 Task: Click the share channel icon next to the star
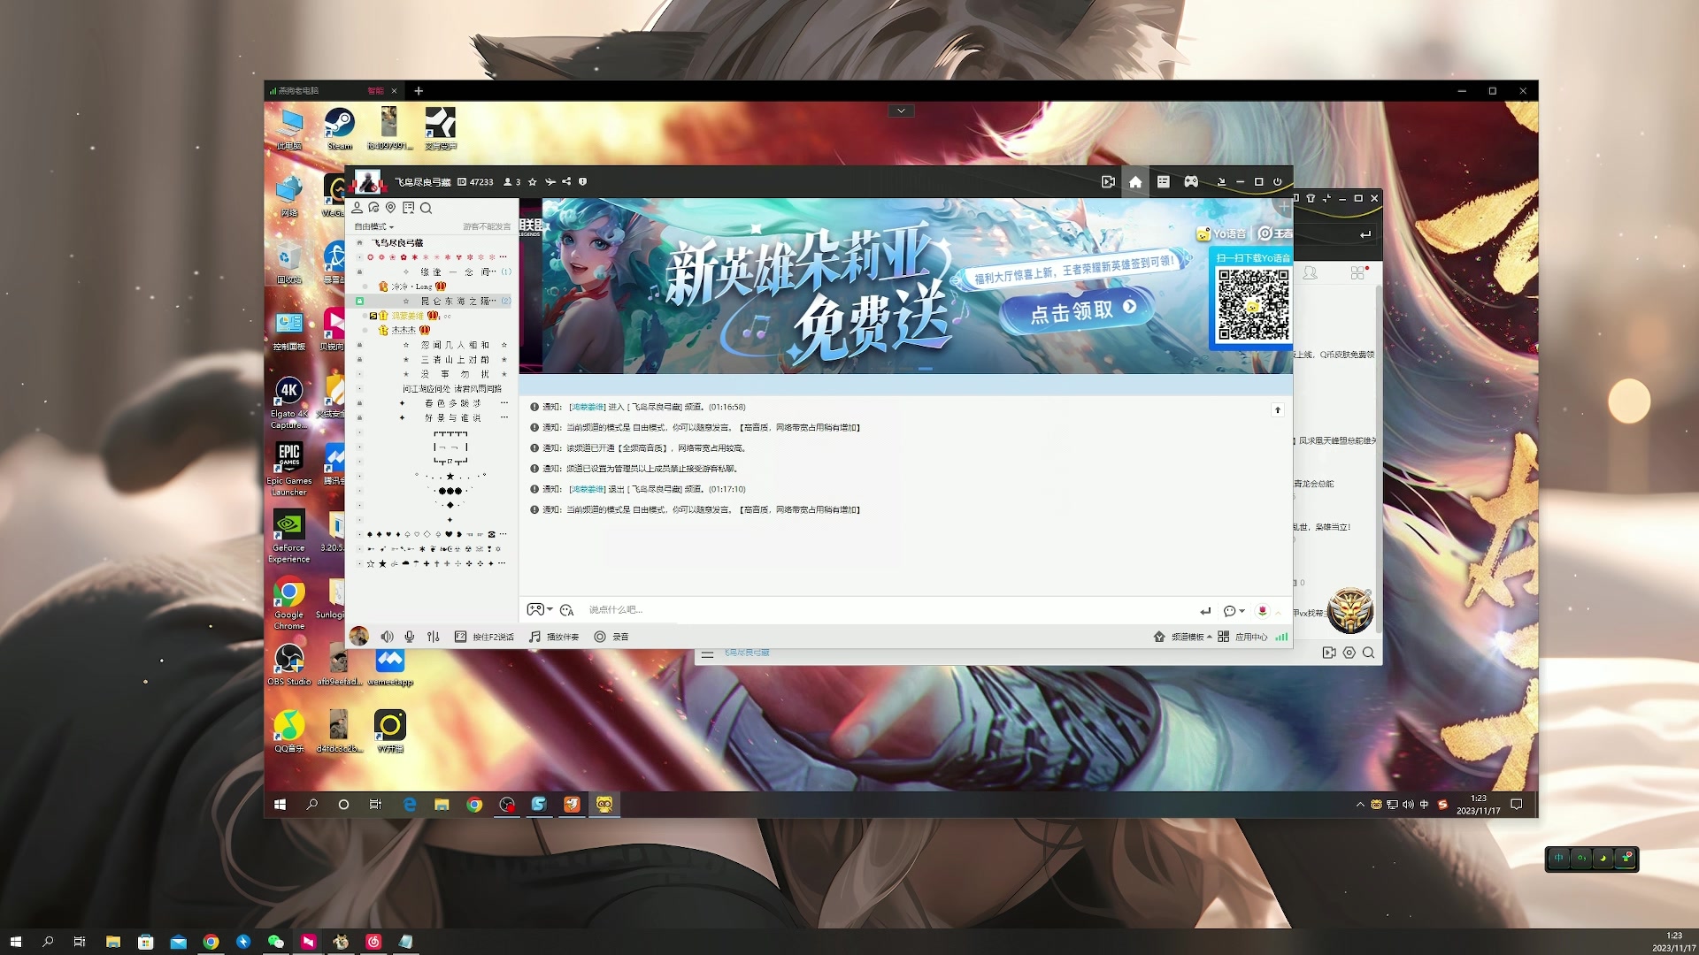(x=567, y=181)
